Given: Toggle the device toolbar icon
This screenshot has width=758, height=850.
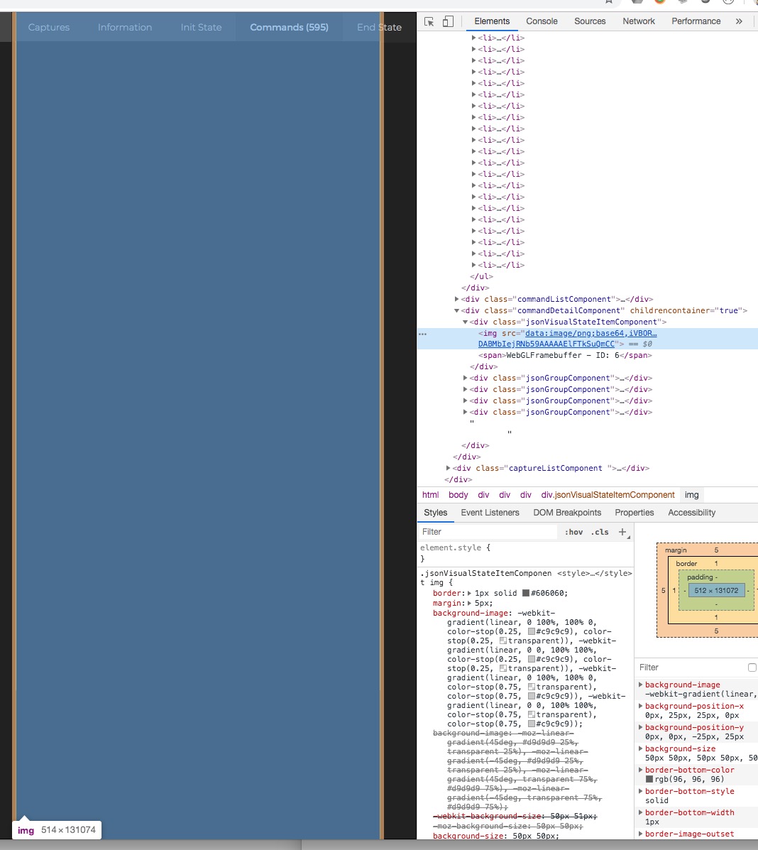Looking at the screenshot, I should pos(446,21).
